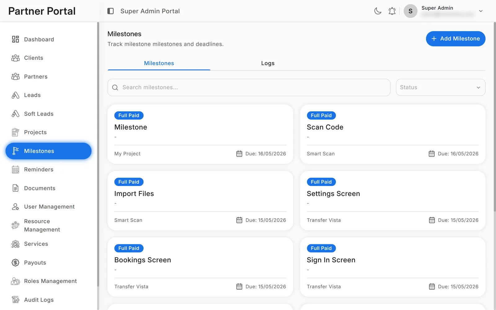Click the Partner Portal logo text

point(42,11)
